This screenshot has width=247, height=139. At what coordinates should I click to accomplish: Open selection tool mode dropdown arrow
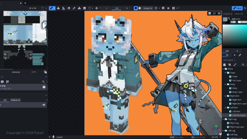pyautogui.click(x=93, y=8)
